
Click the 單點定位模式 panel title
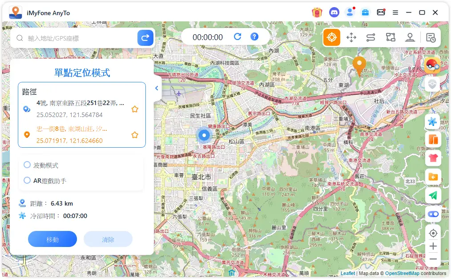tap(82, 73)
